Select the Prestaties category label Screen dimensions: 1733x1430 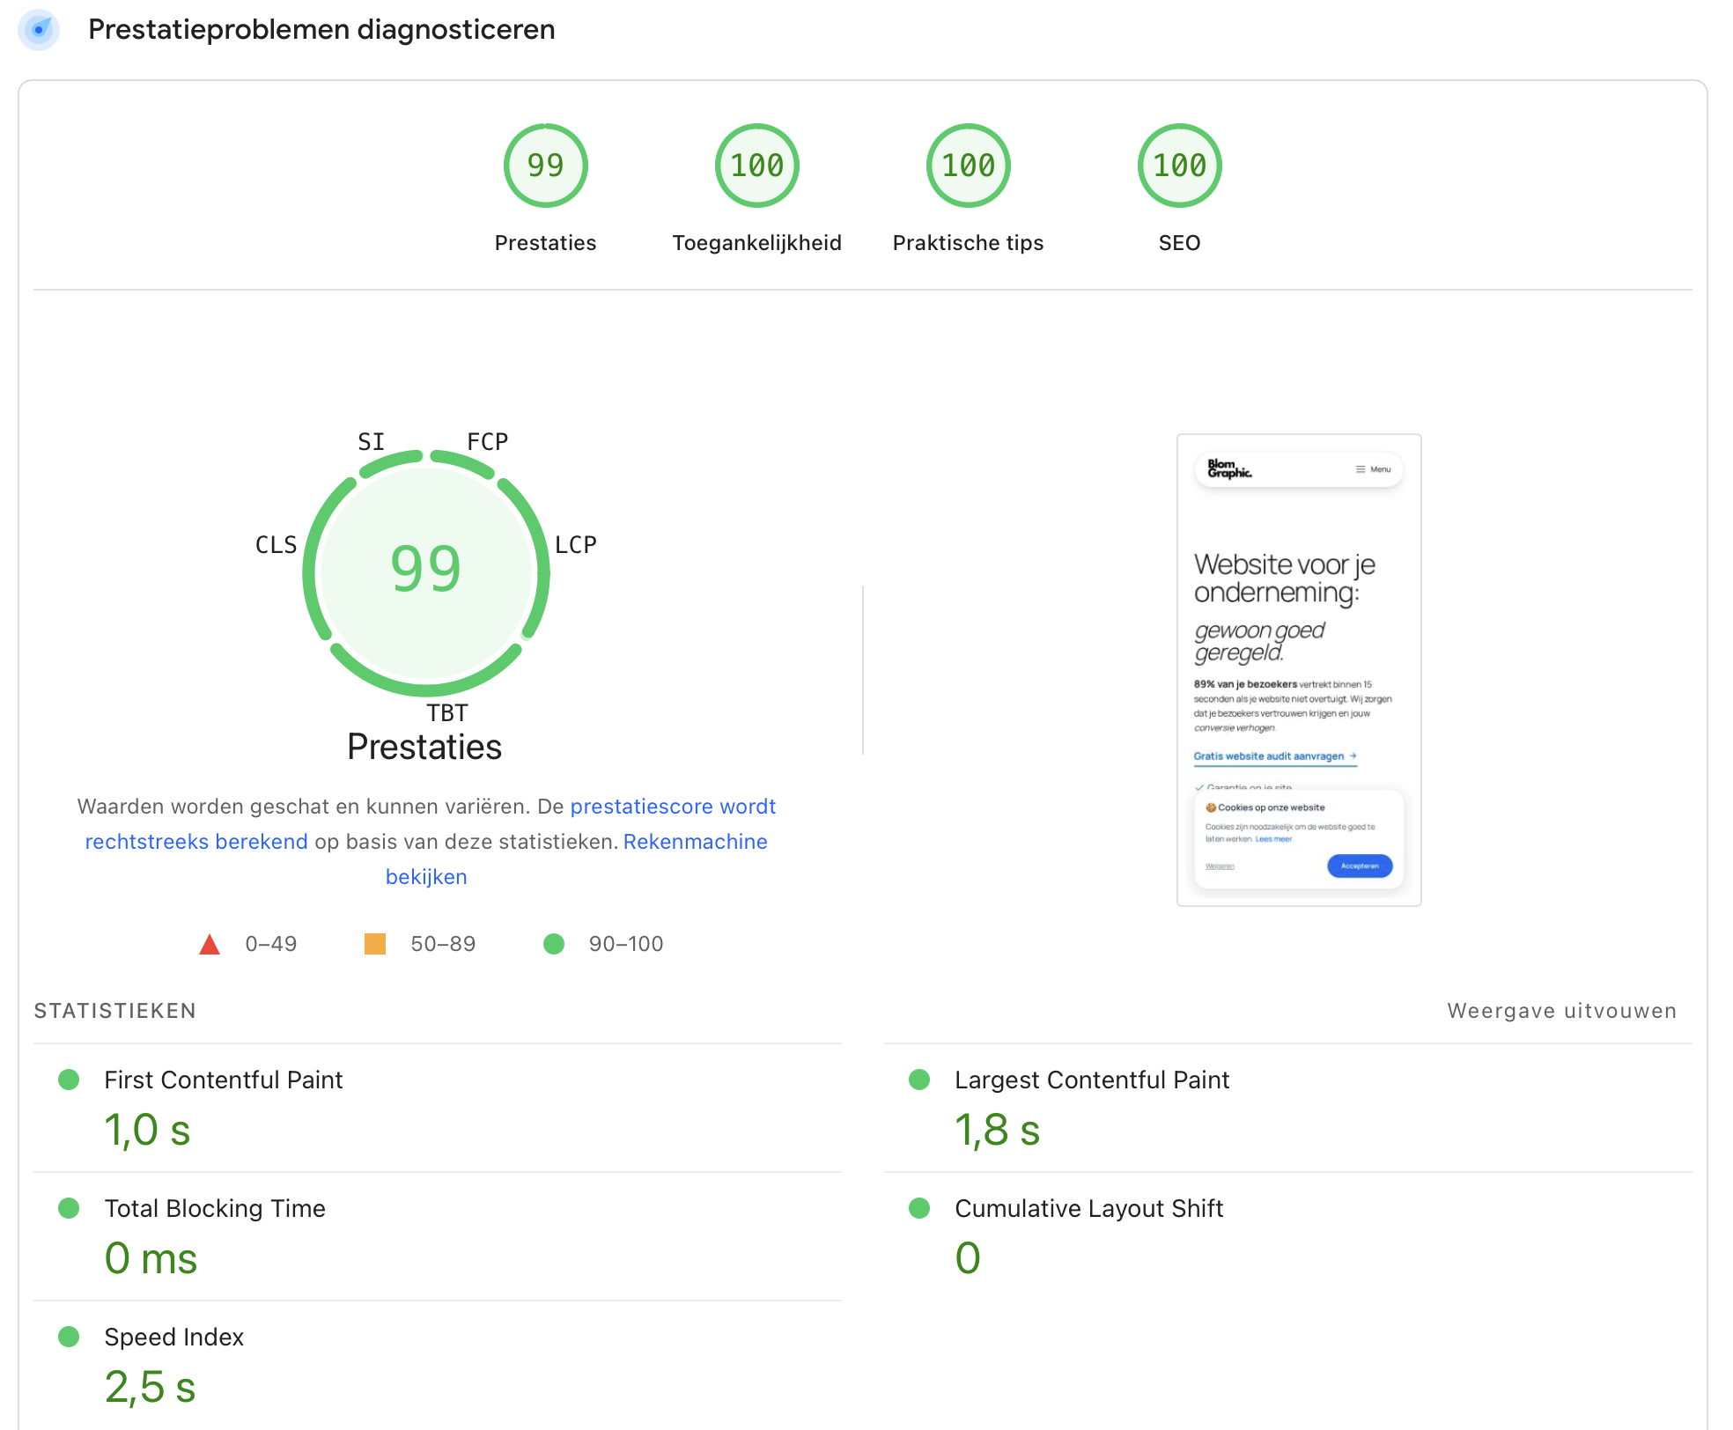tap(545, 243)
